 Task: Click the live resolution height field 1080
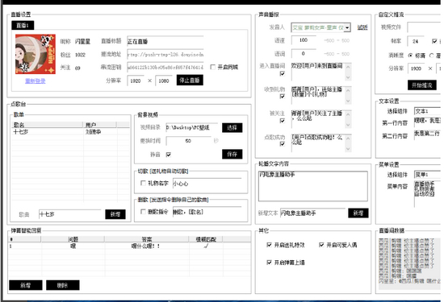[x=164, y=81]
